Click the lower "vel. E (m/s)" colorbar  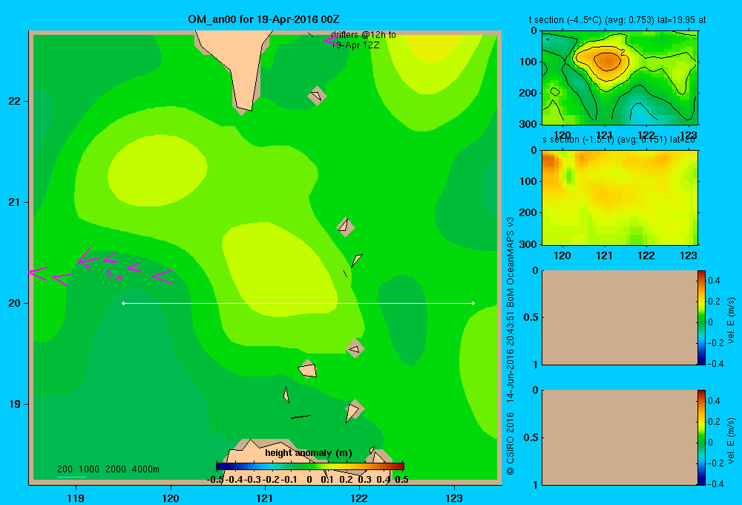[701, 437]
